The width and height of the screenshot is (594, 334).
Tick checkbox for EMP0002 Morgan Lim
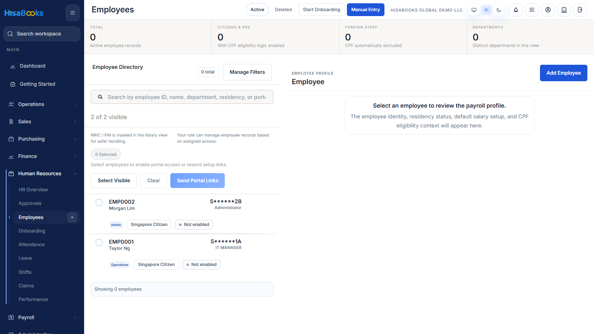[x=99, y=202]
